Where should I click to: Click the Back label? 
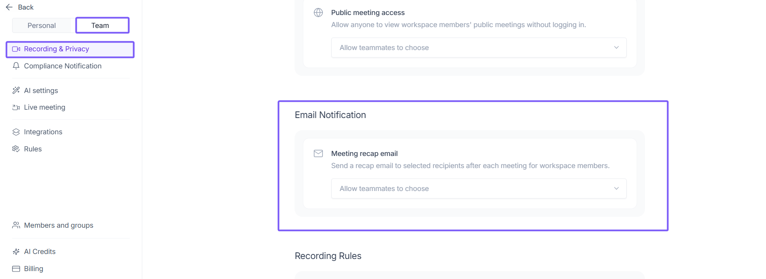[x=26, y=7]
